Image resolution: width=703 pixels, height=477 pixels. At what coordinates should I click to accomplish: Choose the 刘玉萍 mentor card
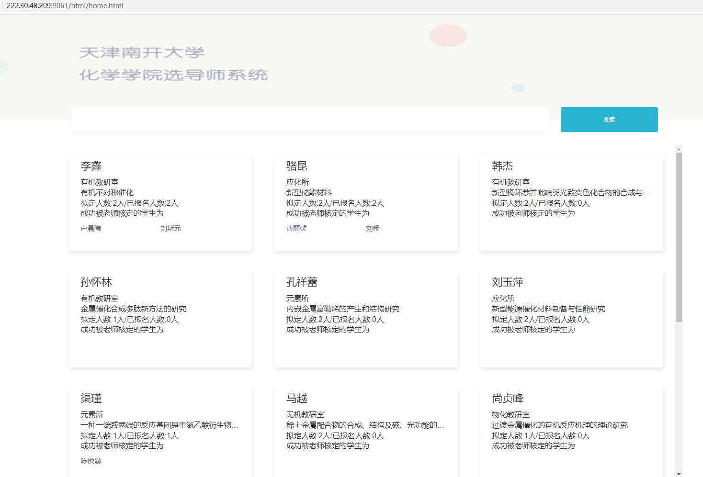tap(571, 319)
